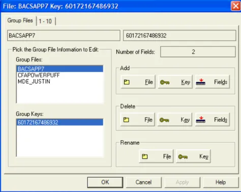Click folder icon on Add File button

point(127,82)
